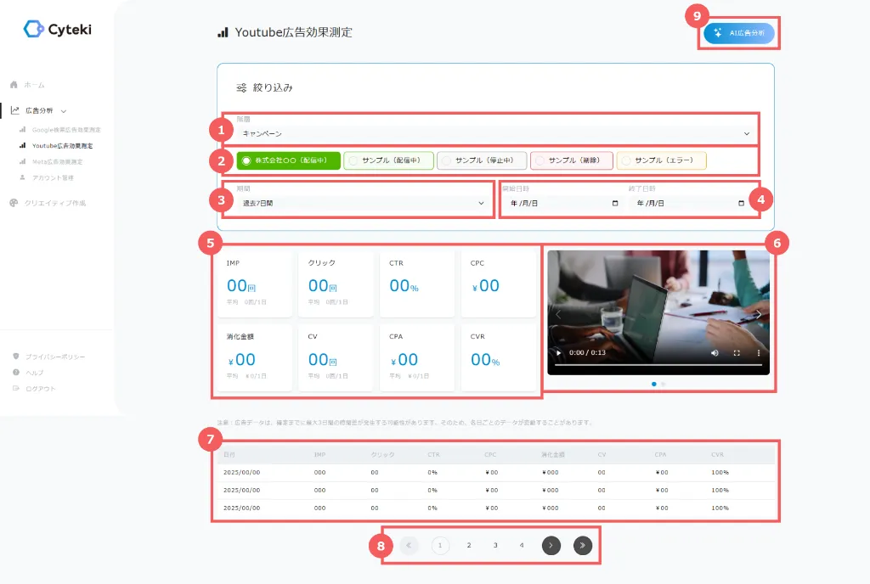870x584 pixels.
Task: Select the サンプル（エラー） radio option
Action: pos(661,160)
